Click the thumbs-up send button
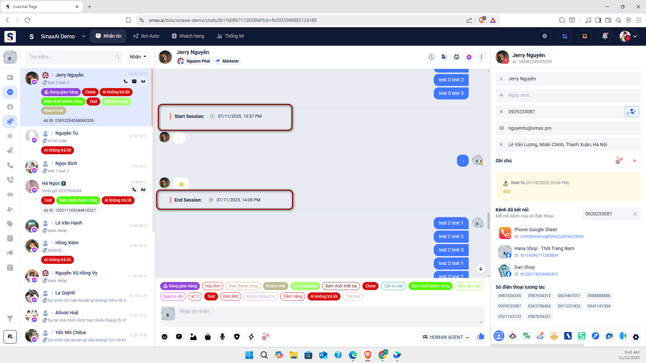The image size is (646, 363). click(x=480, y=337)
